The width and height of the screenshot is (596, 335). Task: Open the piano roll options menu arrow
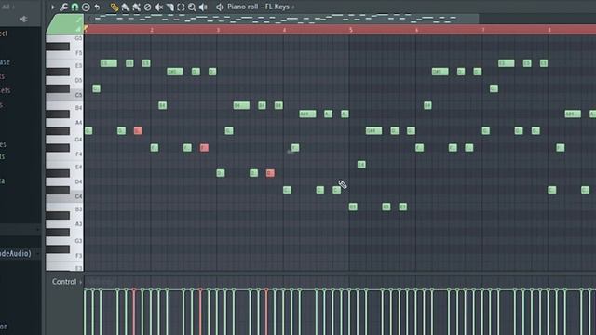click(53, 7)
